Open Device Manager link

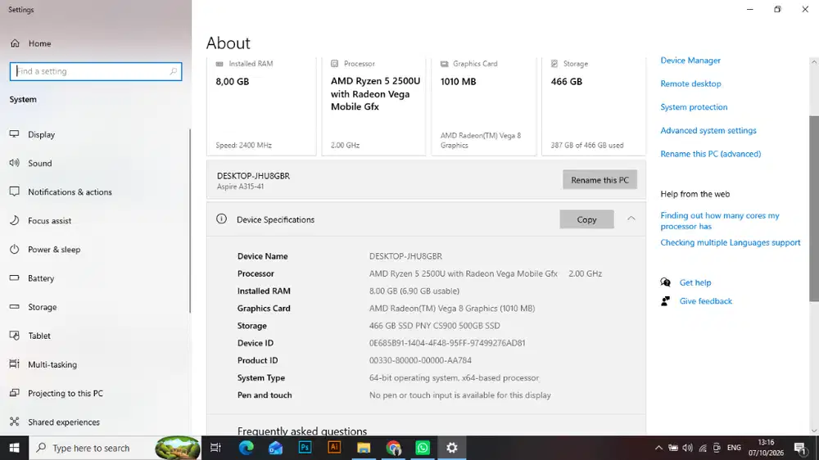pyautogui.click(x=690, y=61)
